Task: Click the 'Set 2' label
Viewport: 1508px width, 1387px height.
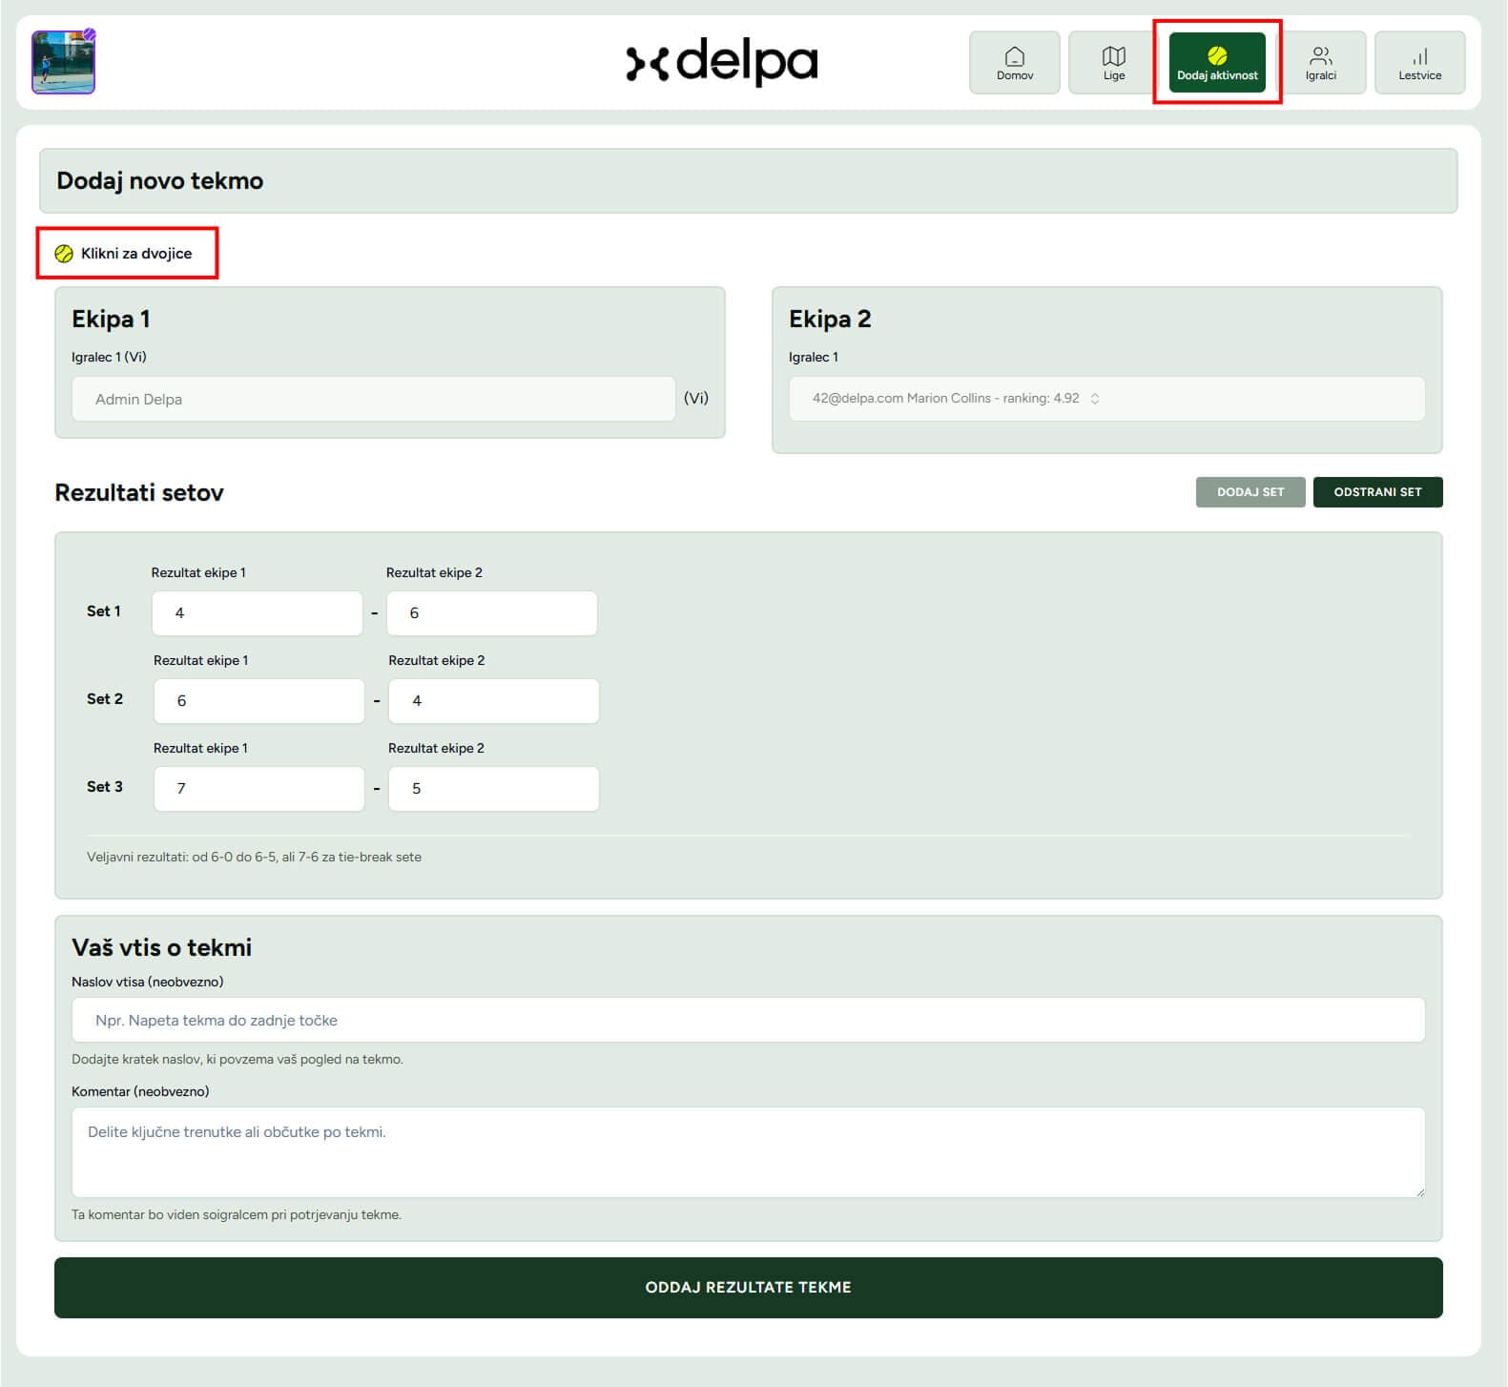Action: pos(105,699)
